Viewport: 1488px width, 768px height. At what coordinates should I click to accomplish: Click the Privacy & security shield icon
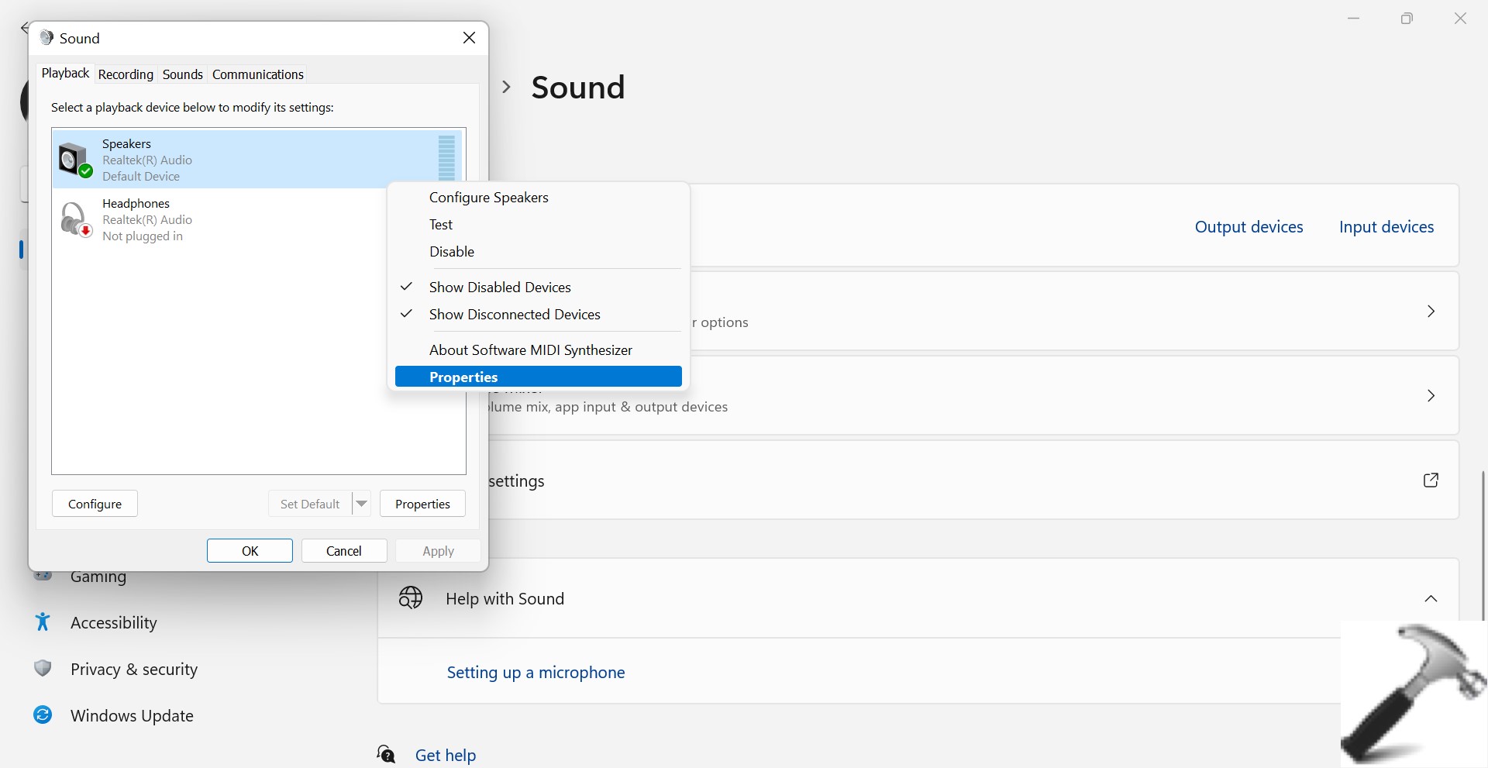click(x=43, y=669)
